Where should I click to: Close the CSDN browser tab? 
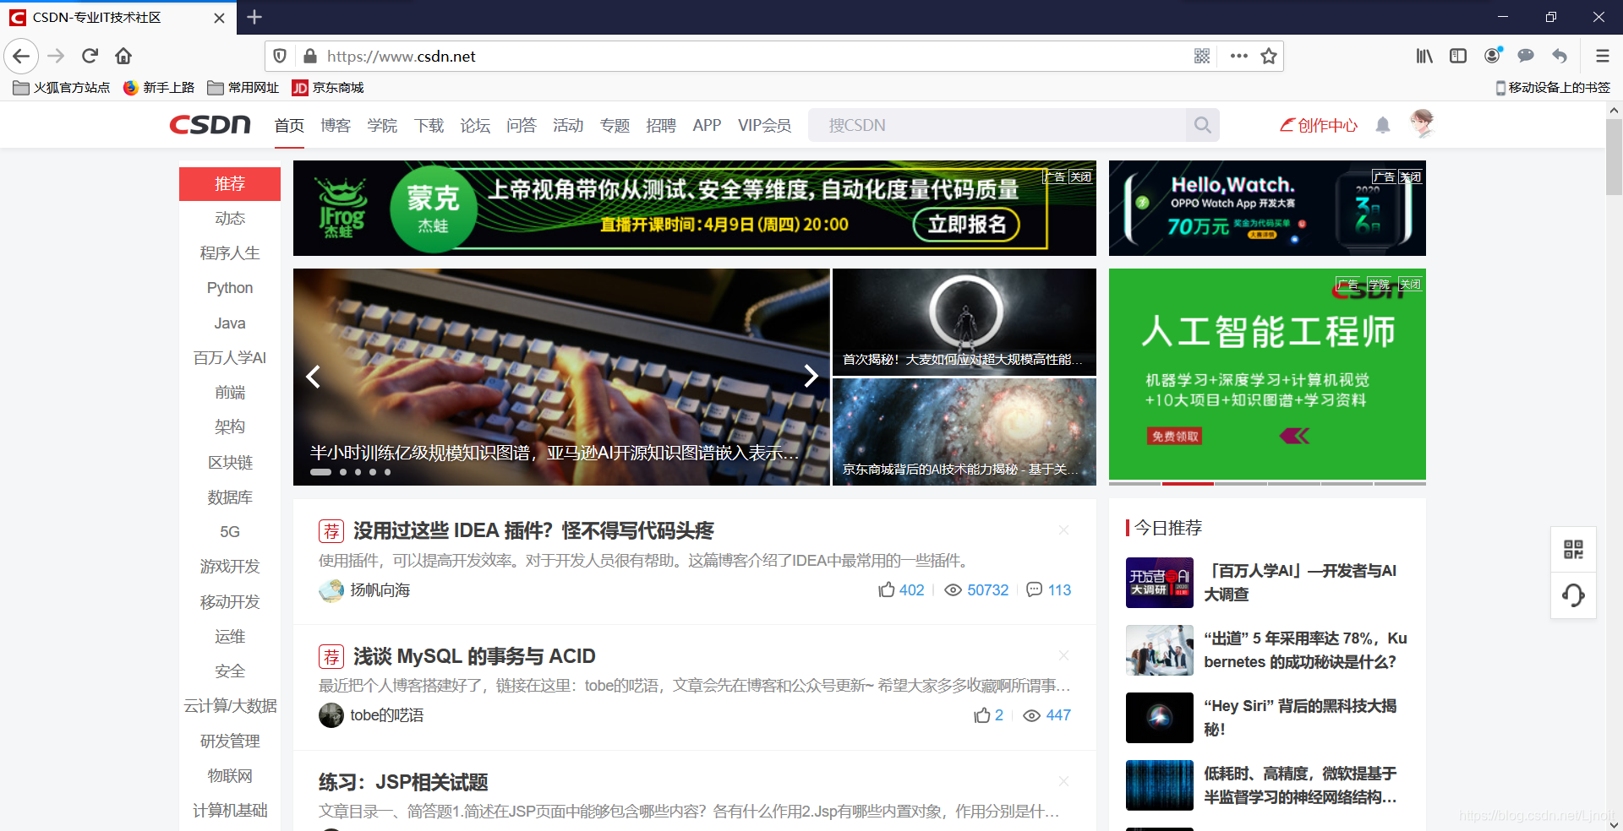[x=219, y=18]
